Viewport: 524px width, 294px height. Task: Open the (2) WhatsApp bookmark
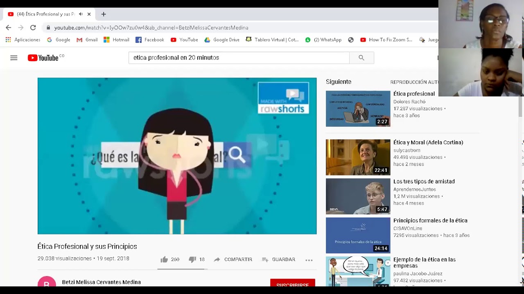[323, 40]
